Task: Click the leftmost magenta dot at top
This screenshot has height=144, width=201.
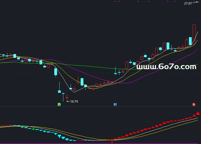Action: (115, 1)
